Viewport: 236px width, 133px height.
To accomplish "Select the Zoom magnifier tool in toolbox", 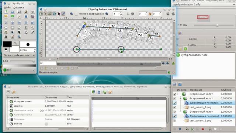I will [x=19, y=37].
